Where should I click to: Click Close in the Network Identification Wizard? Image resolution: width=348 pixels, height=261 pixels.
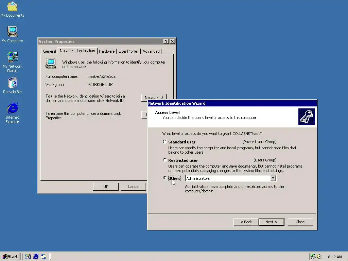(x=300, y=222)
